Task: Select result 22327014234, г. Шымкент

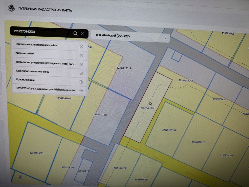Action: (x=50, y=89)
